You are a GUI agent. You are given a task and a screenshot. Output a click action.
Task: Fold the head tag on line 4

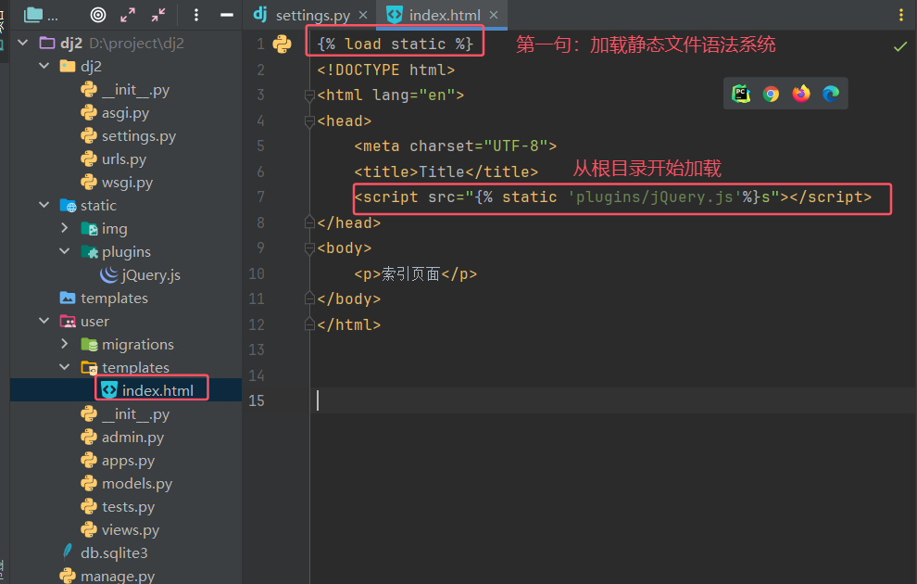coord(310,121)
